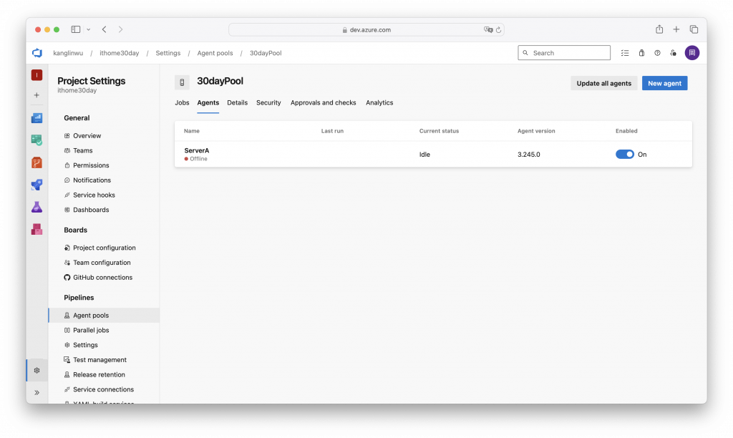Open ithome30day breadcrumb link
The height and width of the screenshot is (438, 733).
coord(120,53)
